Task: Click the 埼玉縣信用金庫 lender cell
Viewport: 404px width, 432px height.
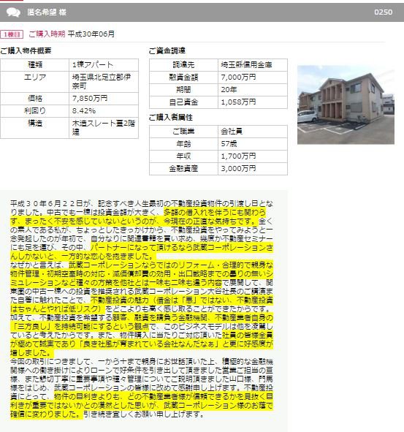Action: coord(253,65)
